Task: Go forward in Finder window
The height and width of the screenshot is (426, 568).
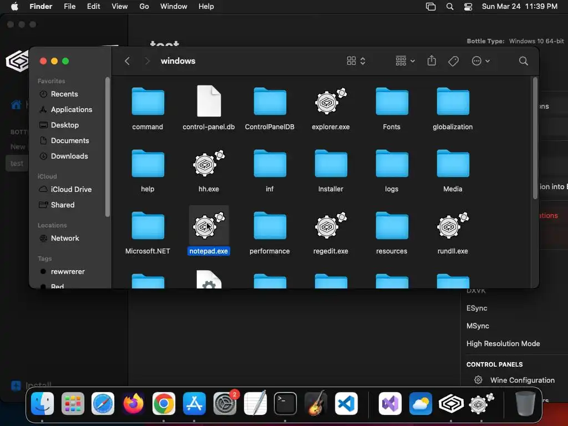Action: (147, 61)
